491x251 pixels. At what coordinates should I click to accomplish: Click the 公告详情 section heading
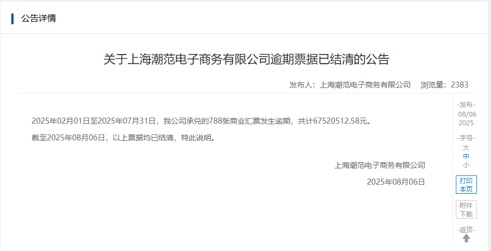coord(38,18)
